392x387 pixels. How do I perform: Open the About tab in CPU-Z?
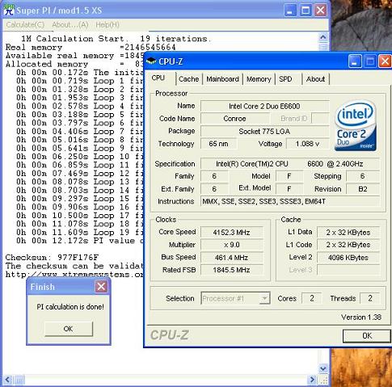[x=315, y=79]
